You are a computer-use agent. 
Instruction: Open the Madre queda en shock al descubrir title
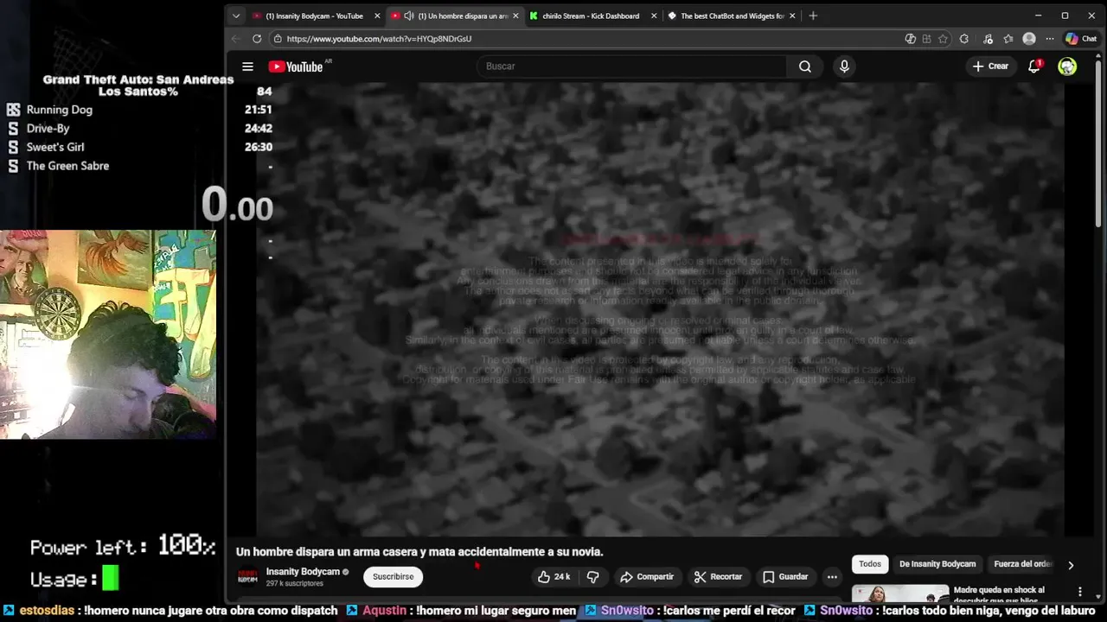tap(999, 594)
